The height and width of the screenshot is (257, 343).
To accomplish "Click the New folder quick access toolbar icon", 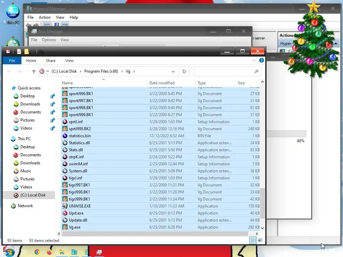I will tap(26, 52).
